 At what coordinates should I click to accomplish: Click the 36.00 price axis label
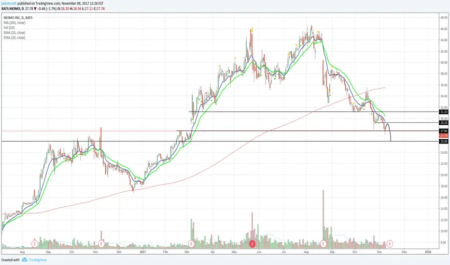tap(444, 85)
